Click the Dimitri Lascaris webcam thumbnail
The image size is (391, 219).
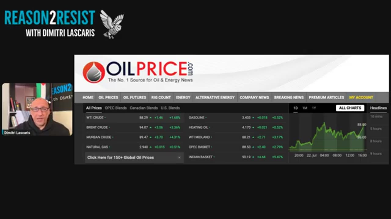click(x=37, y=109)
